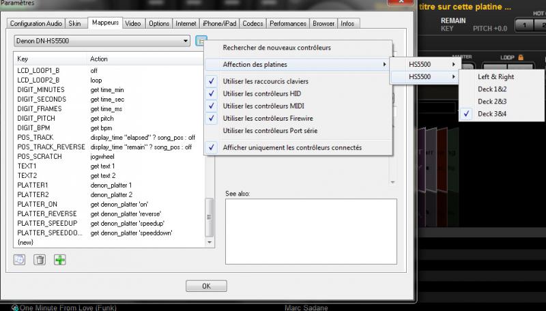Click the orange lock icon beside LOOP
This screenshot has height=311, width=546.
521,58
